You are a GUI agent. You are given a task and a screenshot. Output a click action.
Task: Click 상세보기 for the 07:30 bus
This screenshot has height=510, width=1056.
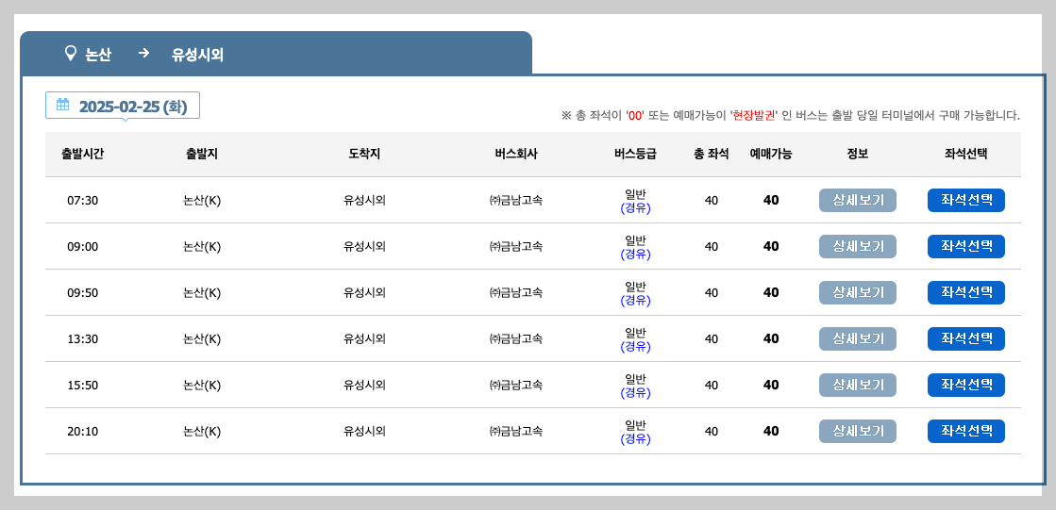(x=857, y=201)
